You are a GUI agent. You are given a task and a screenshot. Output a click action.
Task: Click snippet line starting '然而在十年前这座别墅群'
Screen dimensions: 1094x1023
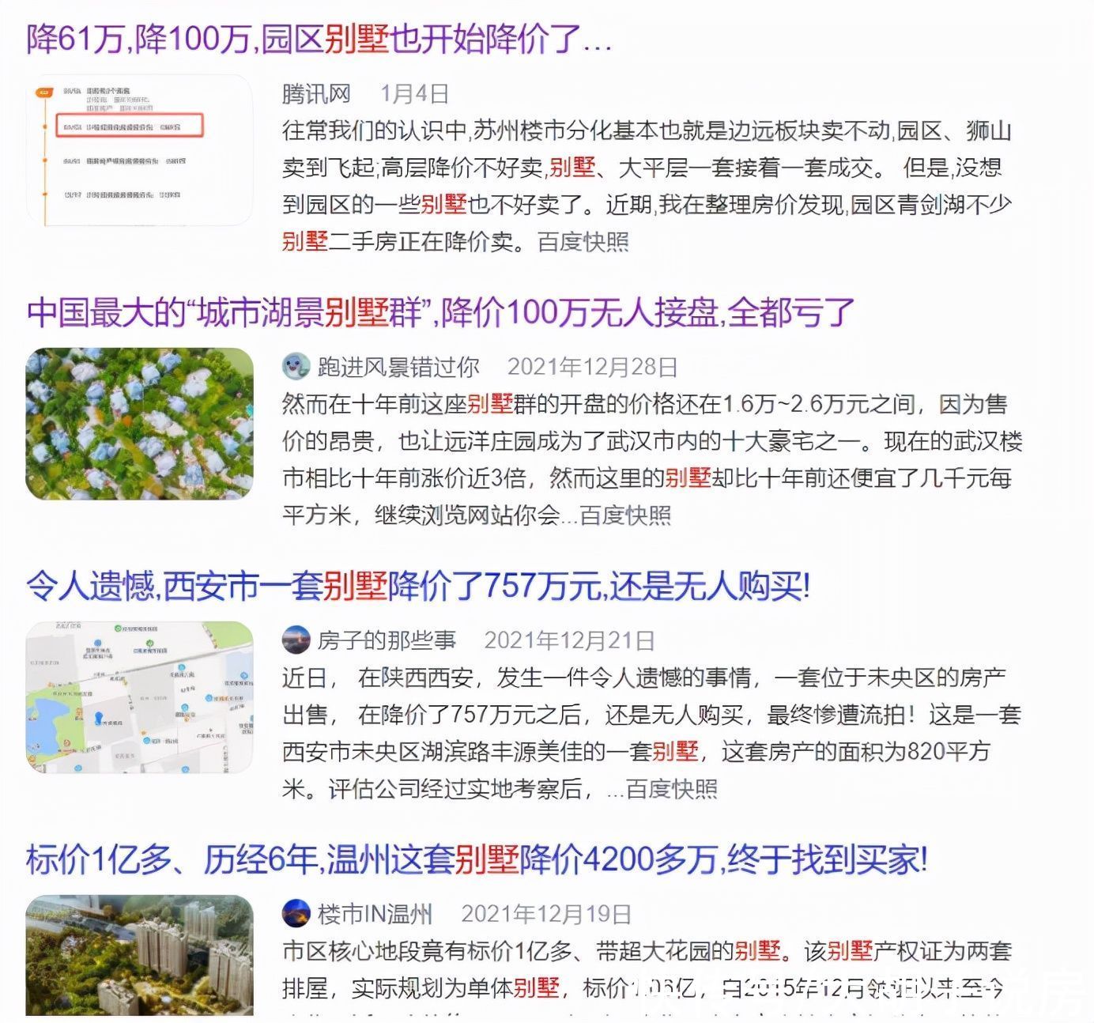coord(645,405)
